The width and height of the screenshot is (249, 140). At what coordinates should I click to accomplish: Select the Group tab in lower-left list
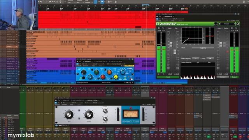coord(16,115)
